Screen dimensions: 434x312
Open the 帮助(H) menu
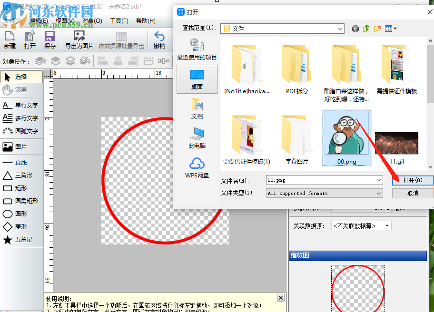pyautogui.click(x=146, y=21)
